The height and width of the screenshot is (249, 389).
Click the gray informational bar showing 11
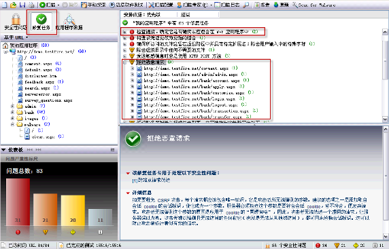[100, 217]
